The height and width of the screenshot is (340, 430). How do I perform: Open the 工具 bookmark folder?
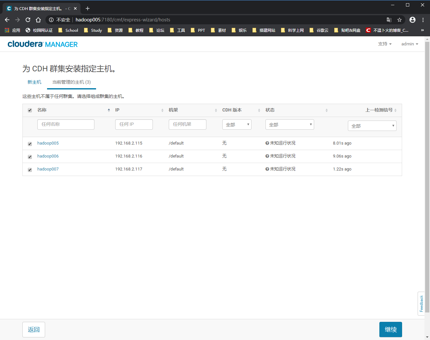point(178,30)
